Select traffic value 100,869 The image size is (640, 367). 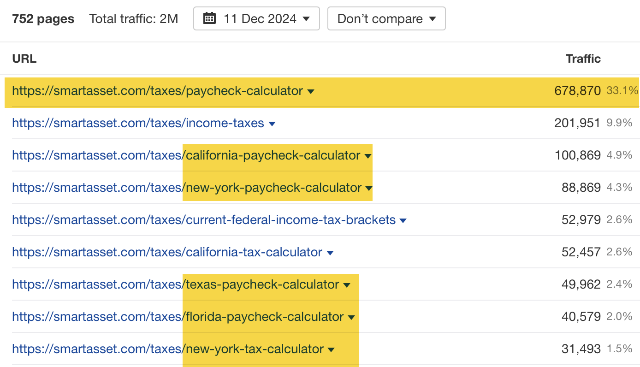[x=577, y=155]
